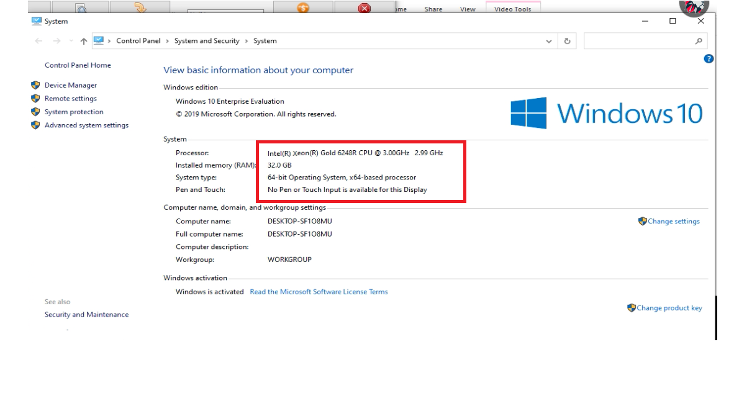This screenshot has height=411, width=752.
Task: Select the Computer name value "DESKTOP-SF1O8MU"
Action: [300, 221]
